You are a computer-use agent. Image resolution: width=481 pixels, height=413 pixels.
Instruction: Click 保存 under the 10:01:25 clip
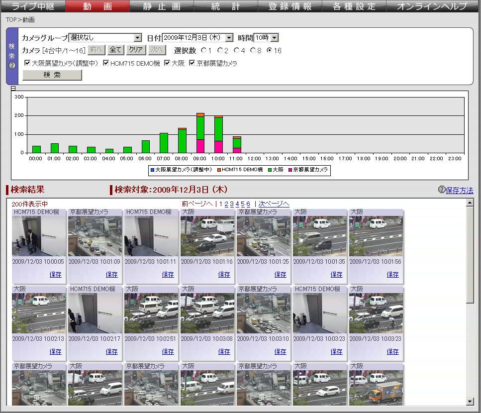pyautogui.click(x=281, y=275)
